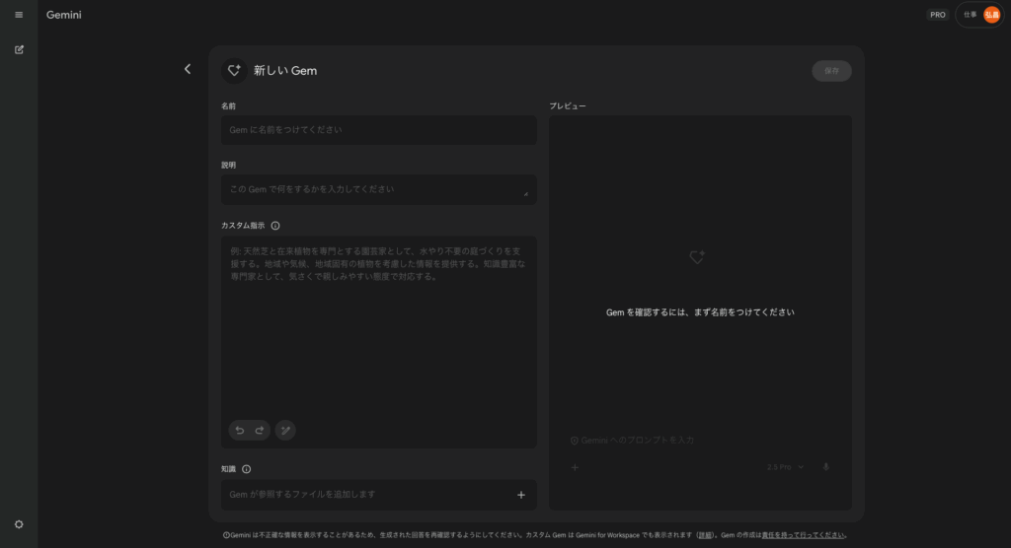This screenshot has height=548, width=1011.
Task: Open the 2.5 Pro model dropdown
Action: coord(786,466)
